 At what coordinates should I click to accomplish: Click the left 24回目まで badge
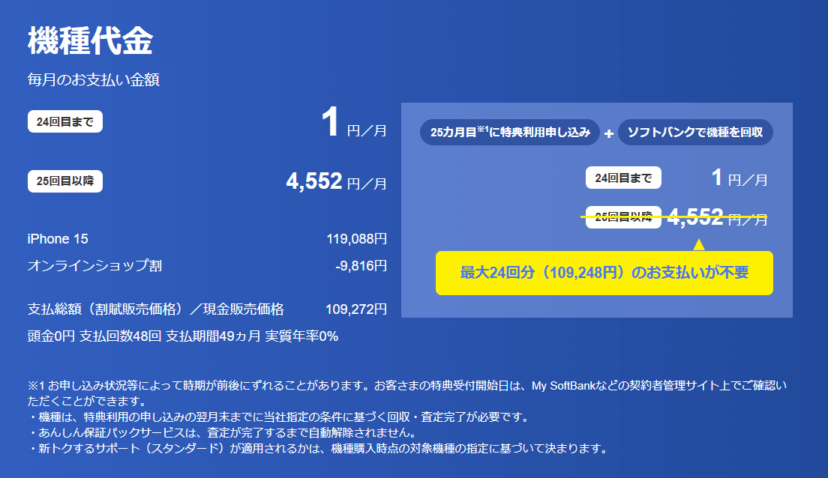pyautogui.click(x=65, y=121)
